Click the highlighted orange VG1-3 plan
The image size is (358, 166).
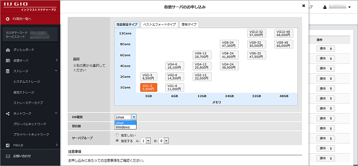149,87
